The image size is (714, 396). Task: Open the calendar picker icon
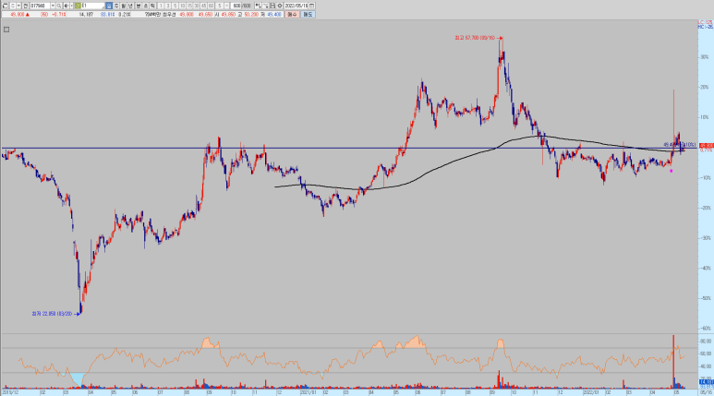(311, 6)
